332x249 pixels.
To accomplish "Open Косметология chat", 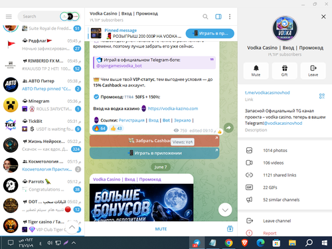I will point(42,165).
